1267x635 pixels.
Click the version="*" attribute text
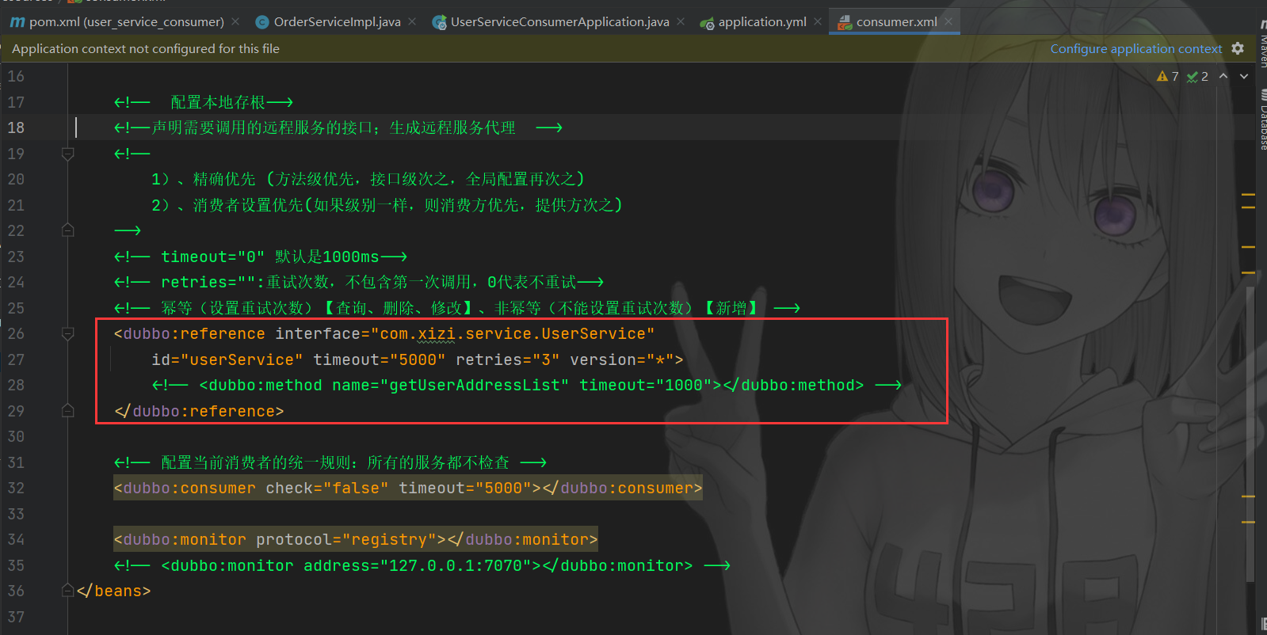click(622, 359)
